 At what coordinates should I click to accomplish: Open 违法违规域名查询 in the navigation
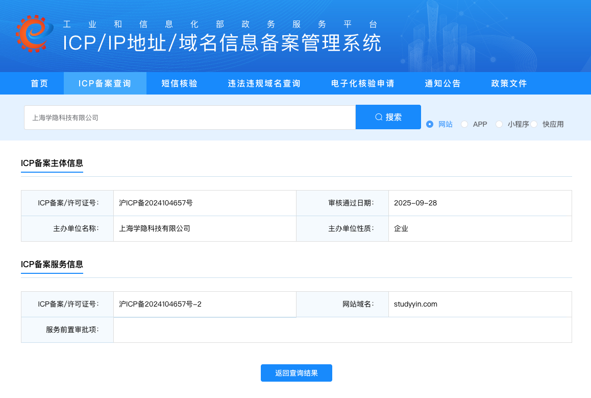point(264,83)
